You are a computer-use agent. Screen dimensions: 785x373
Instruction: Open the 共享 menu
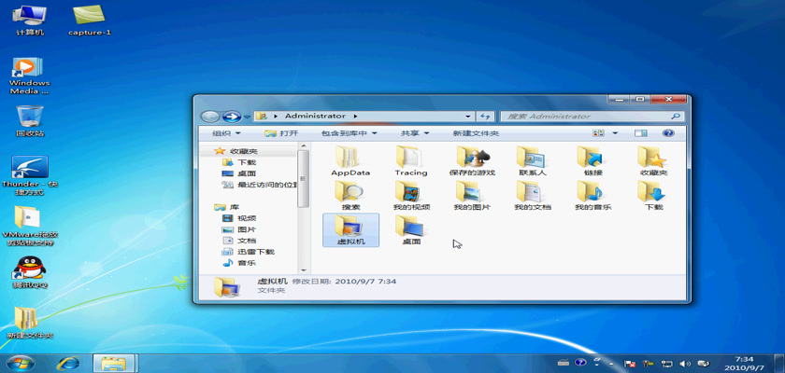click(414, 133)
